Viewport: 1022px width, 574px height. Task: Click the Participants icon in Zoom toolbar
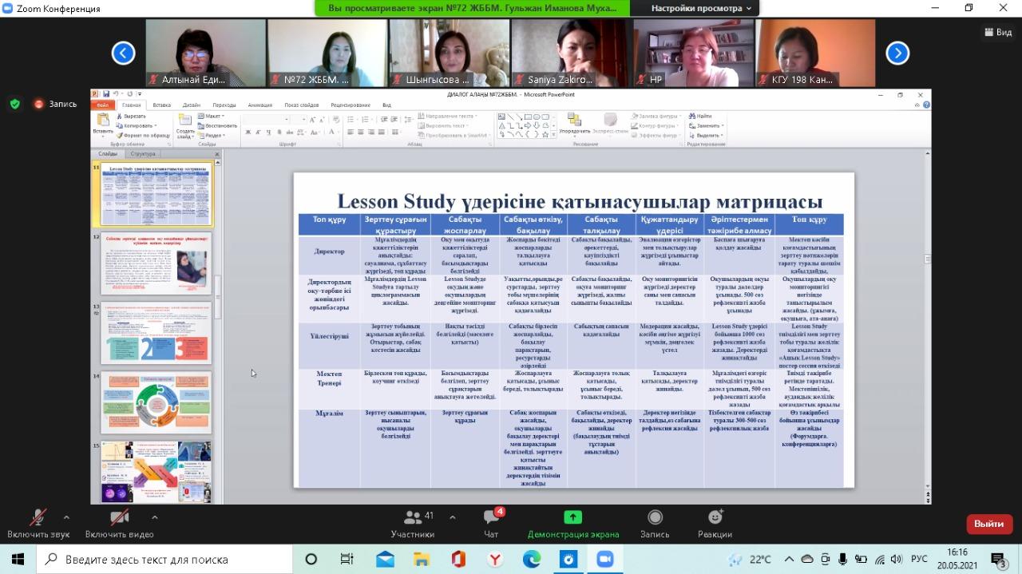413,518
